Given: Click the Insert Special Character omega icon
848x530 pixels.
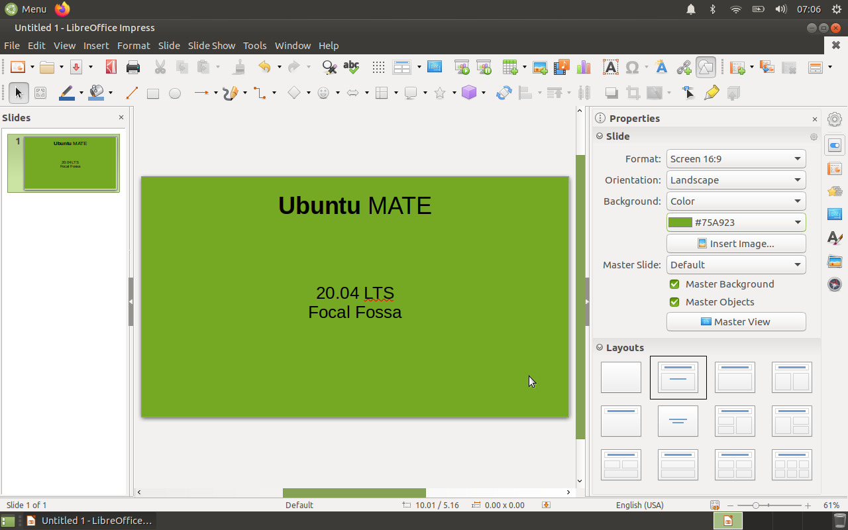Looking at the screenshot, I should pyautogui.click(x=632, y=67).
